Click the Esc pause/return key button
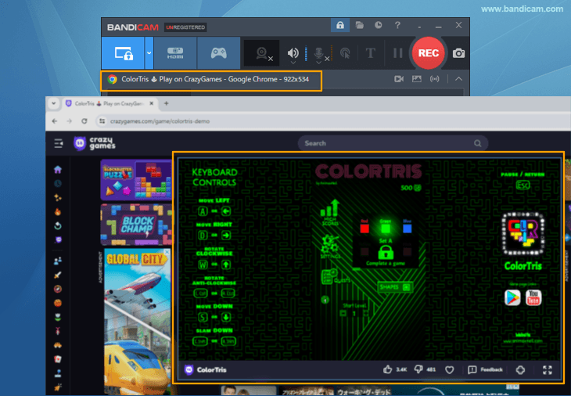This screenshot has height=396, width=571. 523,185
